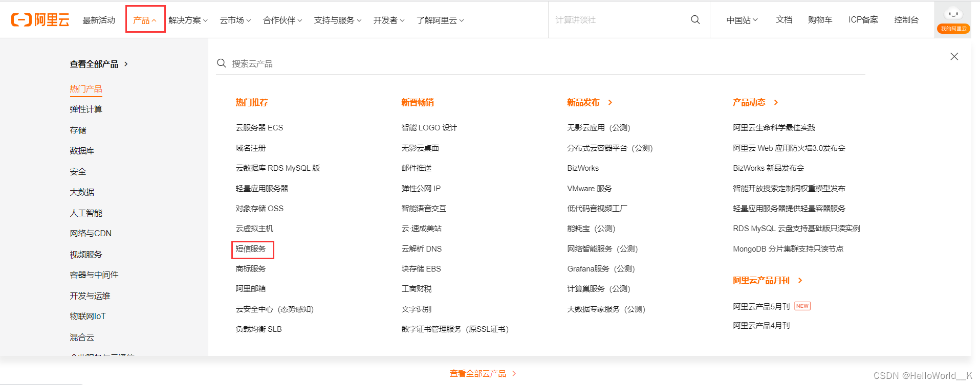Open 块存储 EBS product
980x385 pixels.
click(x=421, y=269)
